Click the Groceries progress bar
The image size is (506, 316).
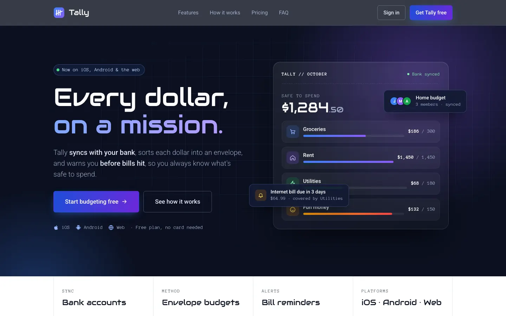[353, 136]
